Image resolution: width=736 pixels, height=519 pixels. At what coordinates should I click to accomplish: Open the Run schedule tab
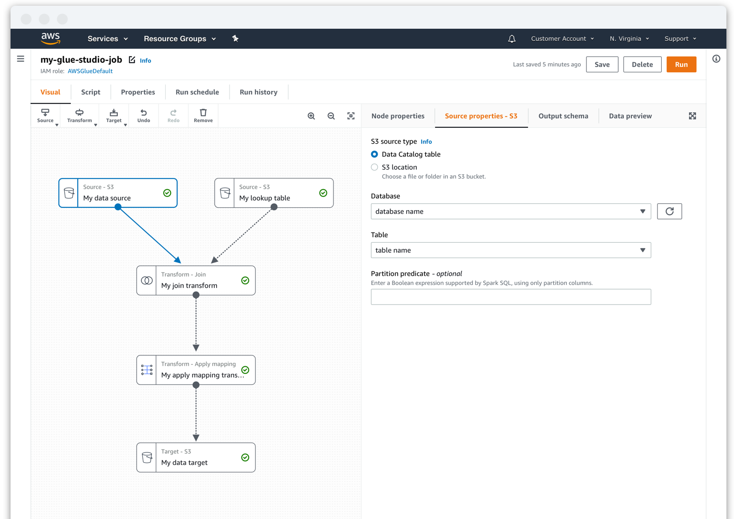[x=197, y=92]
